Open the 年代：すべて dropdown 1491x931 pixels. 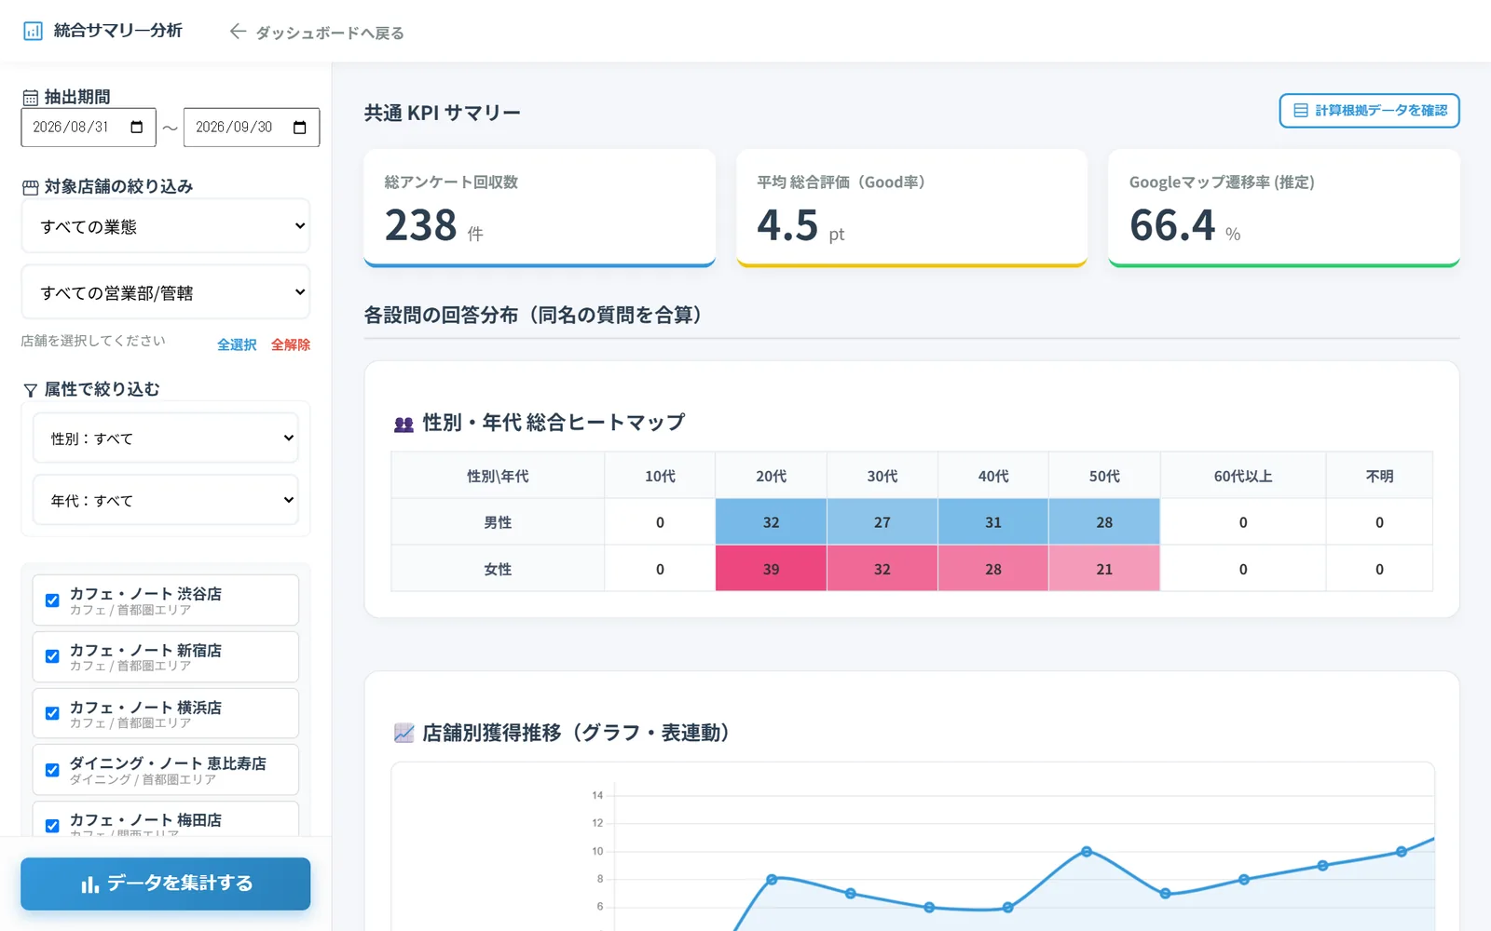tap(166, 500)
